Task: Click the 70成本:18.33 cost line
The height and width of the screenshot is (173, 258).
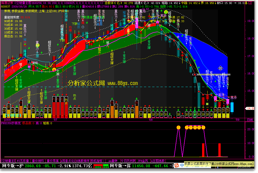Action: [x=13, y=25]
